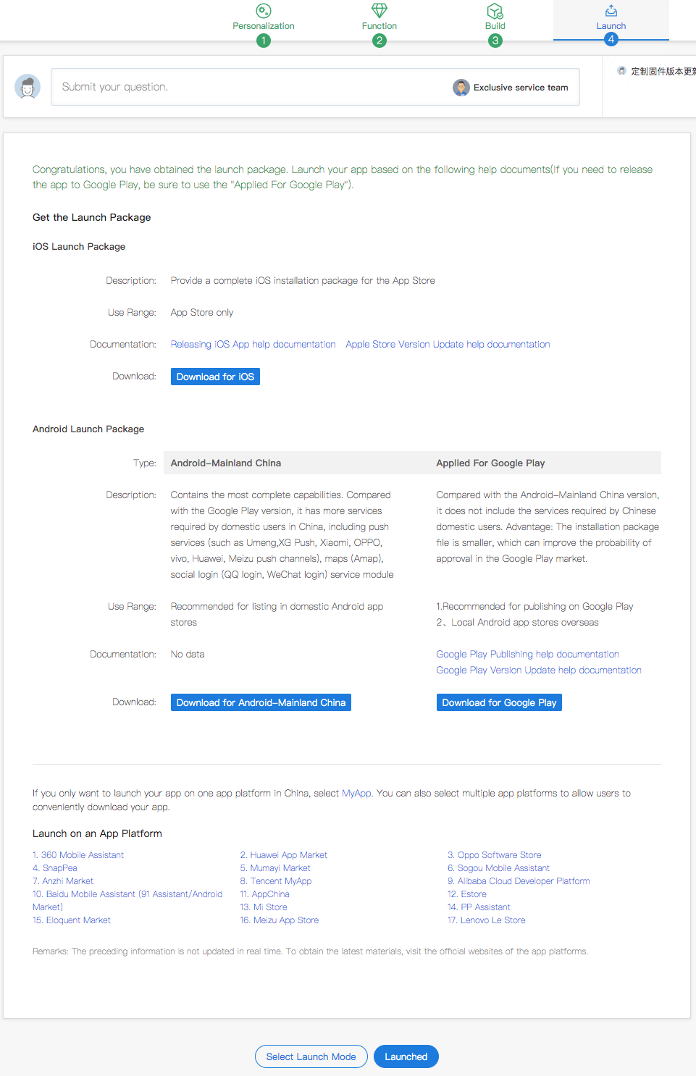Viewport: 696px width, 1076px height.
Task: Click the firmware update notice text
Action: [x=663, y=71]
